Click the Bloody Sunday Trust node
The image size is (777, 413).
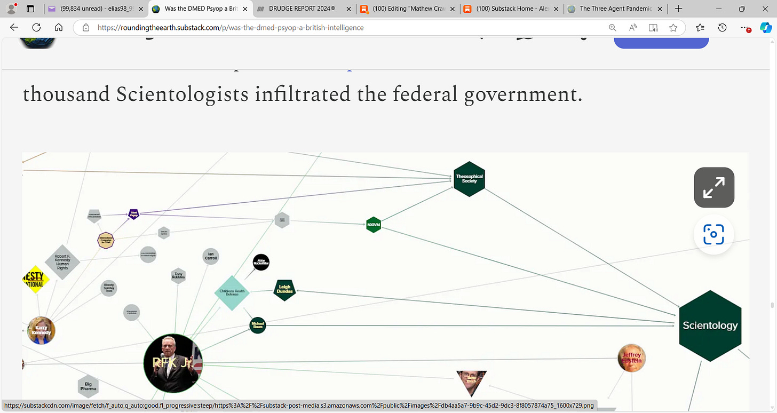click(x=109, y=288)
